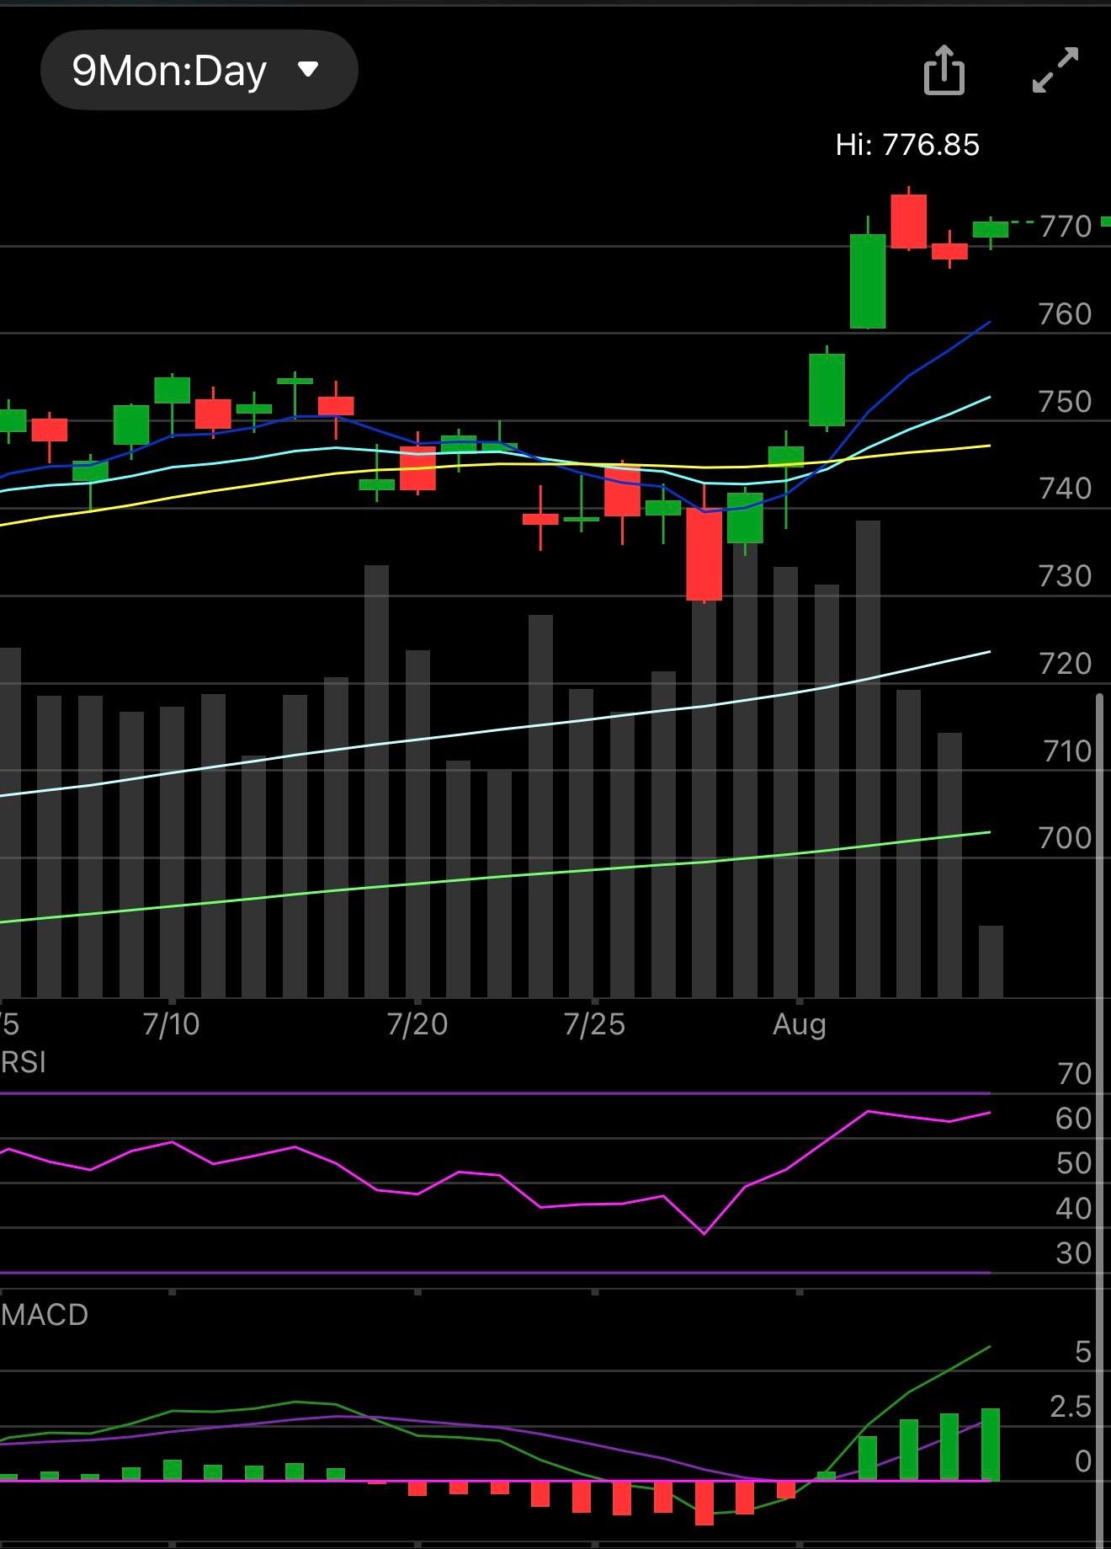Open the 9Mon:Day timeframe dropdown
This screenshot has height=1549, width=1111.
pyautogui.click(x=199, y=70)
